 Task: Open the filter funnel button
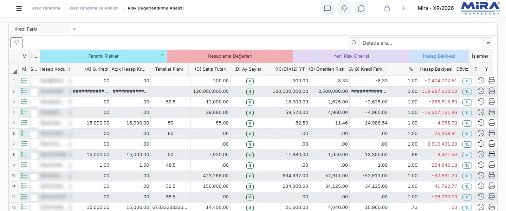[17, 43]
